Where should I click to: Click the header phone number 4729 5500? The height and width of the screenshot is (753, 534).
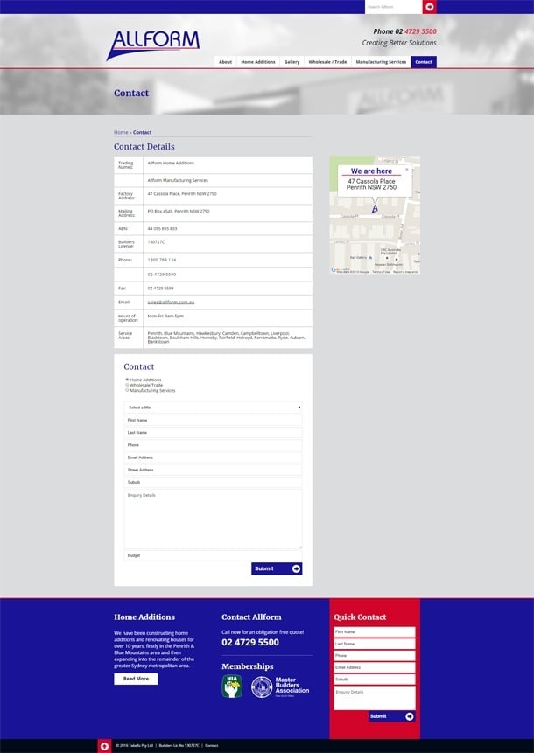[420, 31]
